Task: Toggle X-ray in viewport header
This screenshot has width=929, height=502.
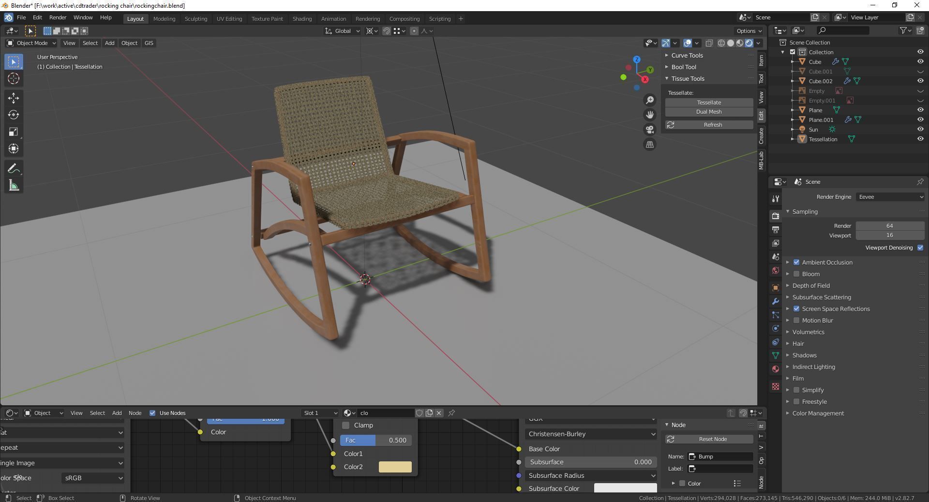Action: point(709,43)
